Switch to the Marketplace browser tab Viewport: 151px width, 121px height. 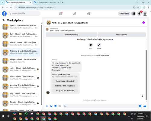click(46, 2)
